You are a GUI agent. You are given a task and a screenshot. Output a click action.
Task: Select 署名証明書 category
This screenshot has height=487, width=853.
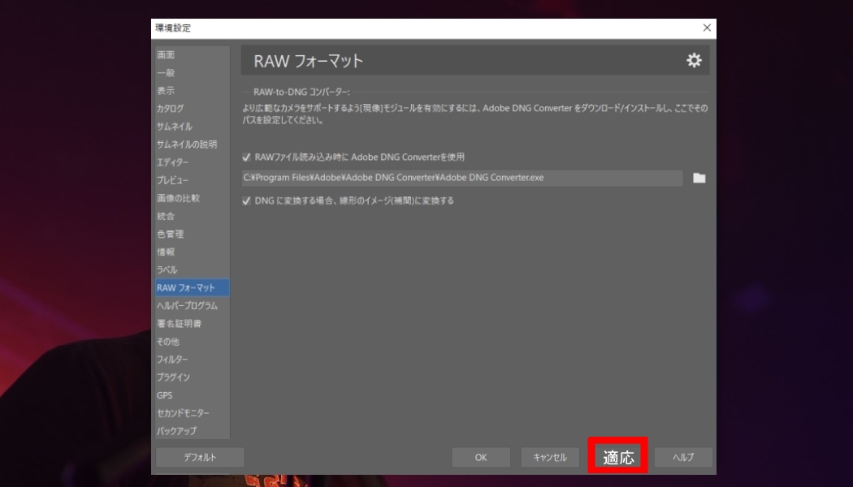[192, 324]
